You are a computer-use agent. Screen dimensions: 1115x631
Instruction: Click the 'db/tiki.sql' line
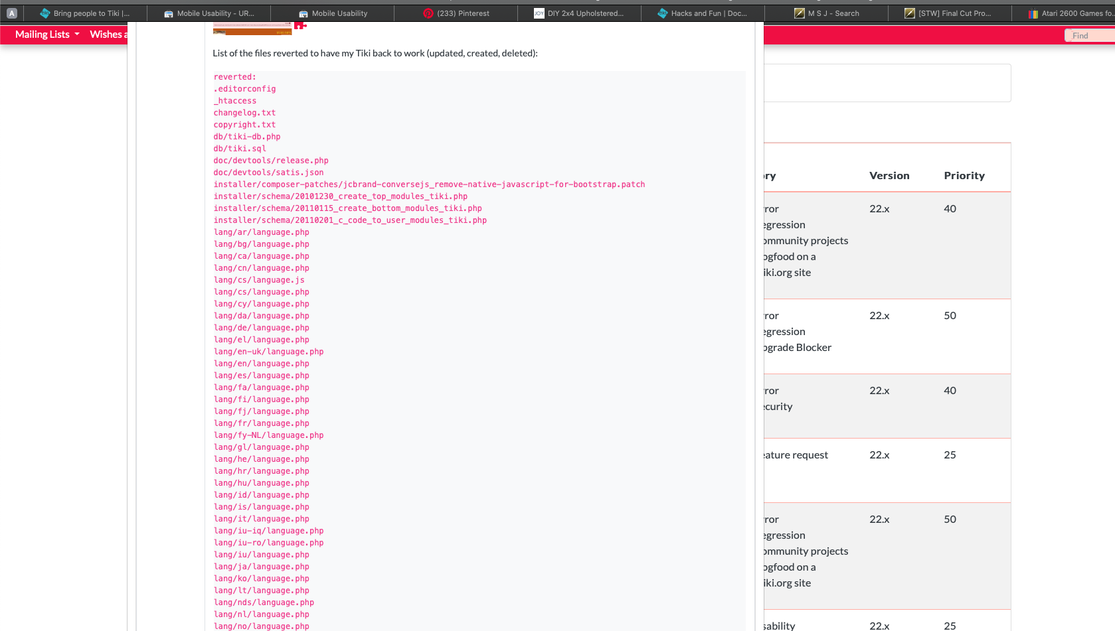click(x=240, y=149)
